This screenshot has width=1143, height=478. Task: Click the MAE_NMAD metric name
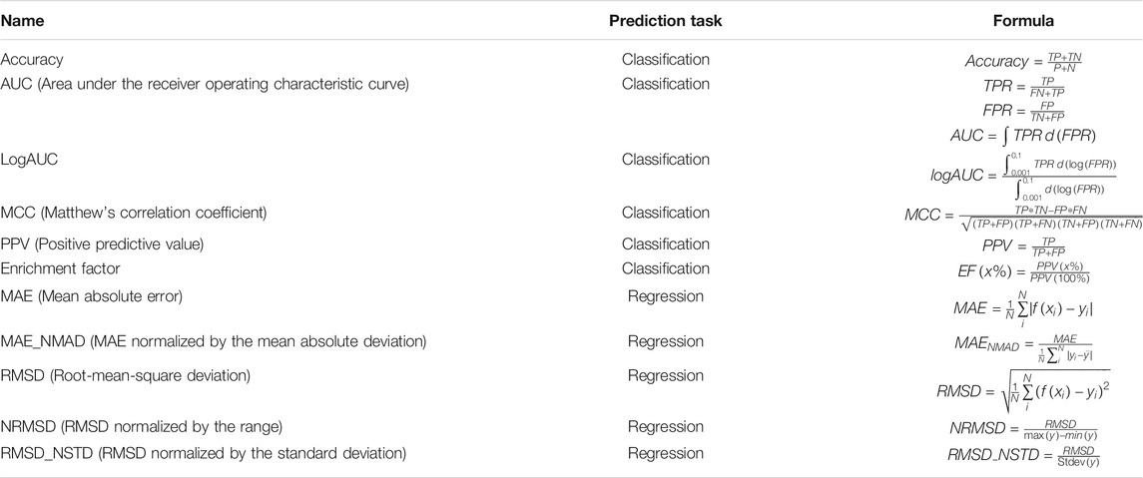click(x=214, y=341)
